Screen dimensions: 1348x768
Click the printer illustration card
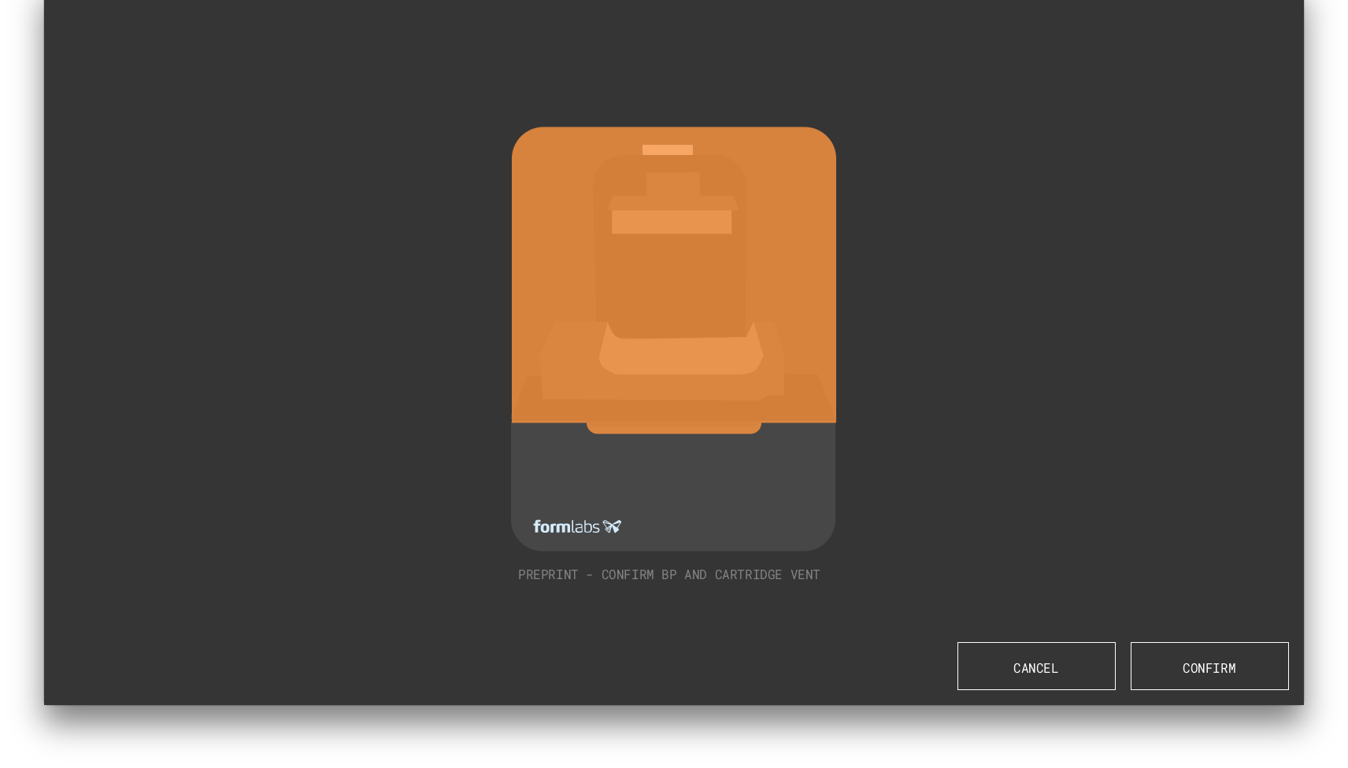pyautogui.click(x=673, y=338)
